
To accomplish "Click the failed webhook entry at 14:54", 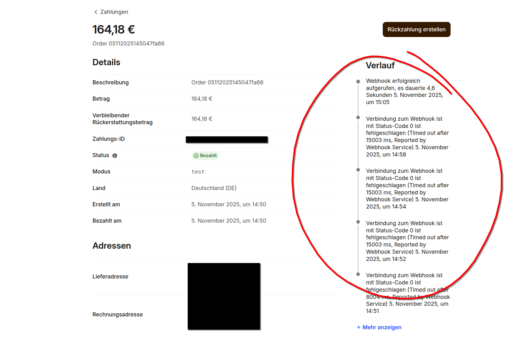I will pyautogui.click(x=407, y=189).
